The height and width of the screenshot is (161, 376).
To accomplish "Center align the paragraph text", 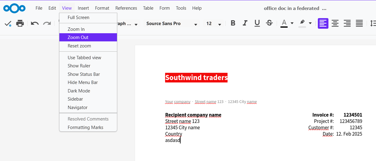I will [335, 23].
